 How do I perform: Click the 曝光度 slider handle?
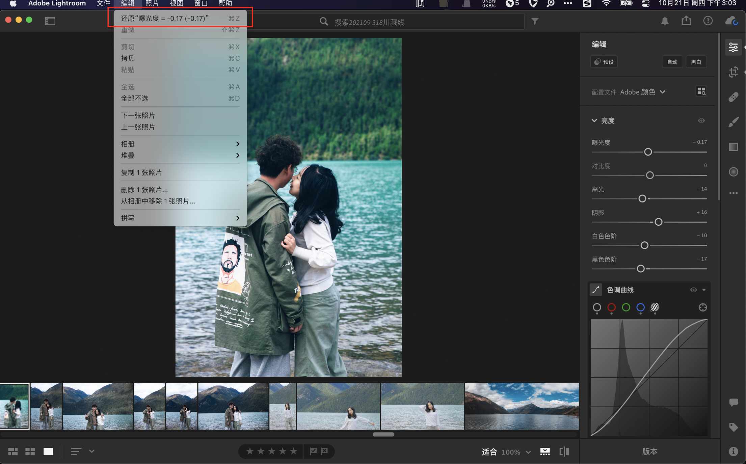(647, 152)
